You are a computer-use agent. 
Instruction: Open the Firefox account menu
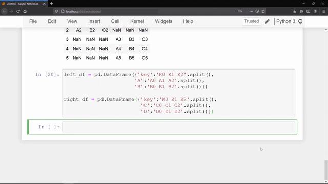click(x=315, y=11)
